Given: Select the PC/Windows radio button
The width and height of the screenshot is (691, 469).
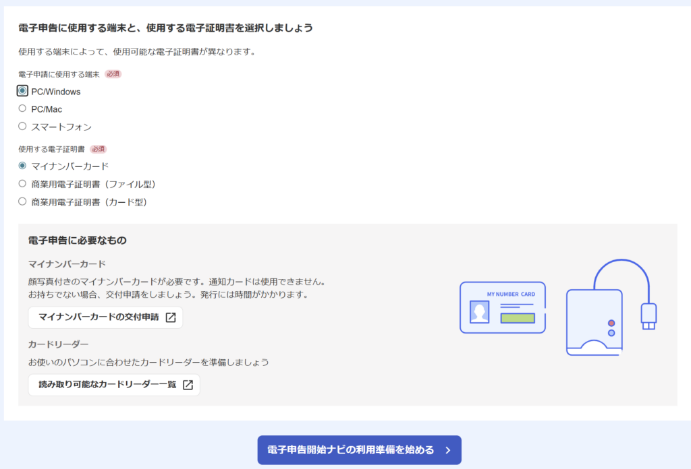Looking at the screenshot, I should point(23,91).
